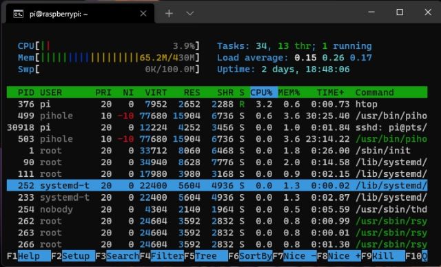Click F1 Help in footer
441x267 pixels.
coord(29,256)
